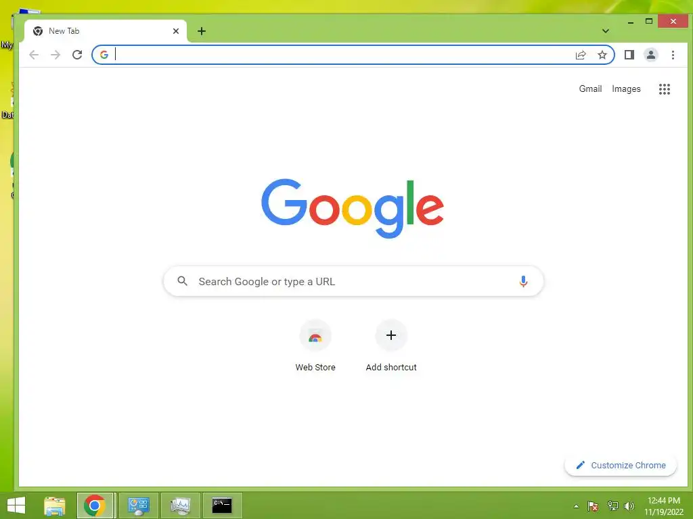The width and height of the screenshot is (693, 519).
Task: Open the profile avatar menu
Action: (x=650, y=55)
